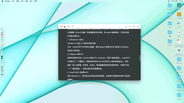The width and height of the screenshot is (184, 103).
Task: Open the 窗口 menu
Action: click(31, 1)
